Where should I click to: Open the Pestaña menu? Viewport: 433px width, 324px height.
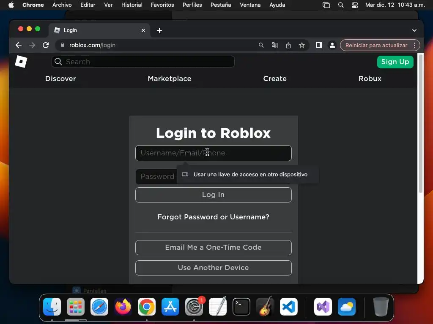click(x=221, y=5)
